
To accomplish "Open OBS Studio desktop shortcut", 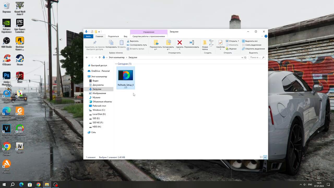I will tap(7, 42).
